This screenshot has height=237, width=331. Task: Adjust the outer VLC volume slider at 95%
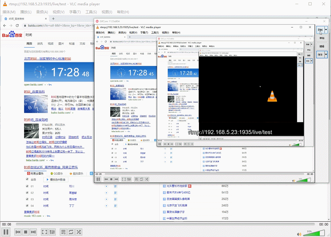(314, 233)
